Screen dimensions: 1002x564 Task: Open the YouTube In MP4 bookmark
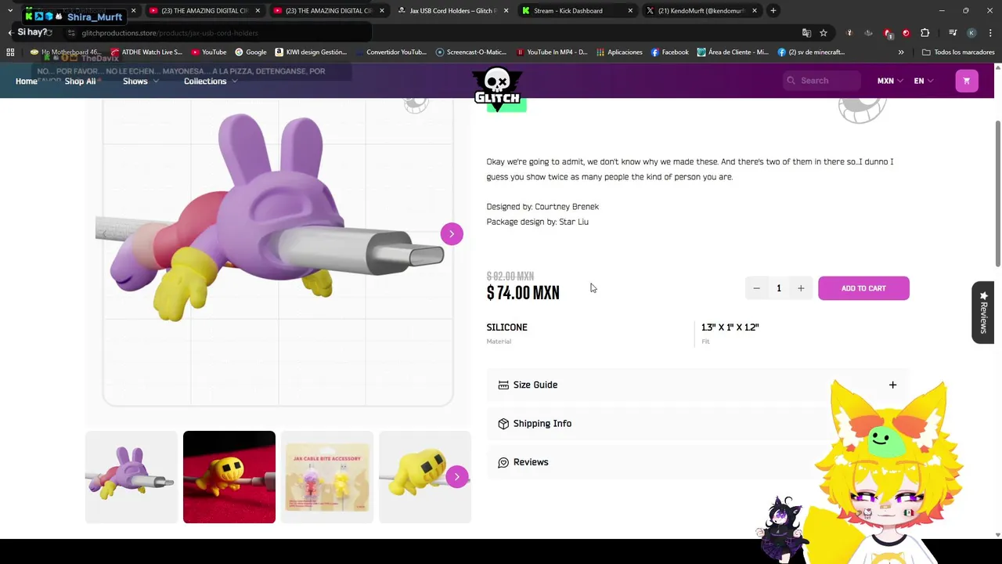pos(552,52)
